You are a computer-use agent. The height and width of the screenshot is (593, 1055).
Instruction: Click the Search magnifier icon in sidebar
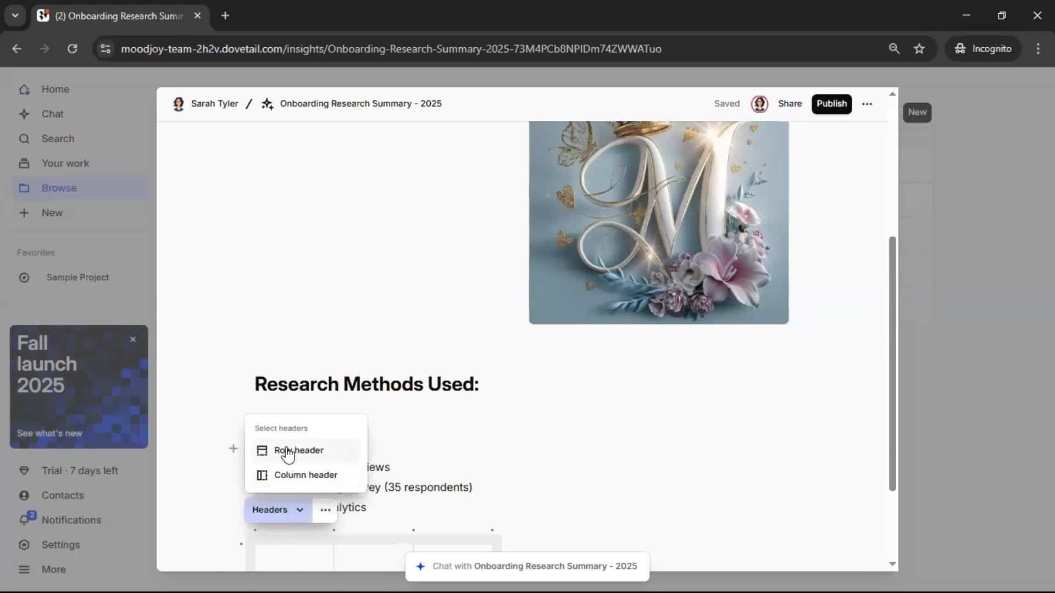click(x=24, y=139)
